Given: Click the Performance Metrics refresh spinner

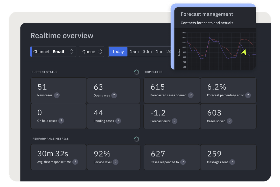Looking at the screenshot, I should tap(136, 139).
